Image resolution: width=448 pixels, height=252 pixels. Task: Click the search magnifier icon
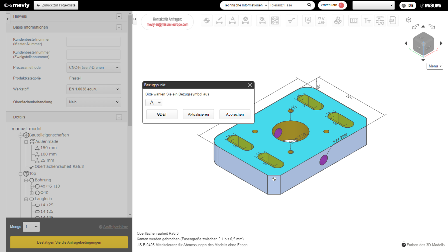309,5
